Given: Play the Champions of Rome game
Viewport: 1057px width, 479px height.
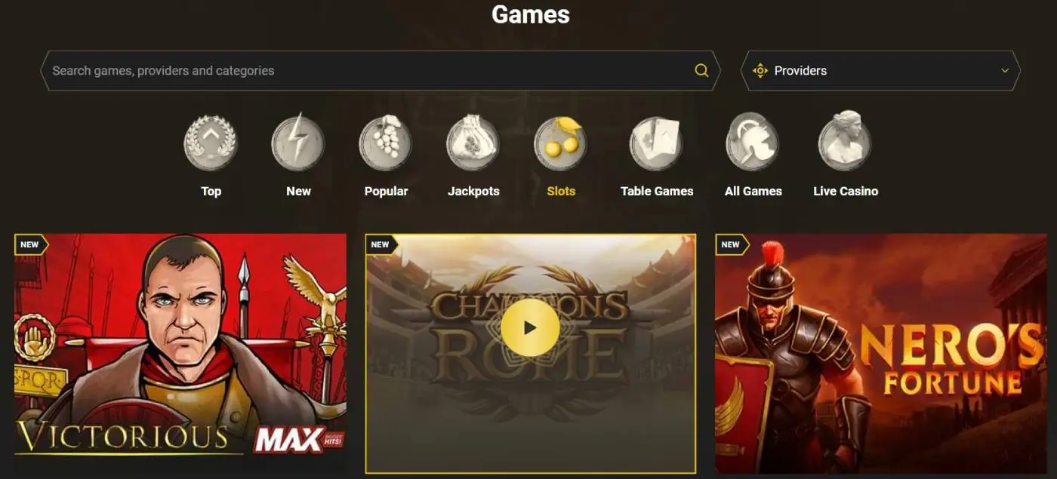Looking at the screenshot, I should pos(530,327).
